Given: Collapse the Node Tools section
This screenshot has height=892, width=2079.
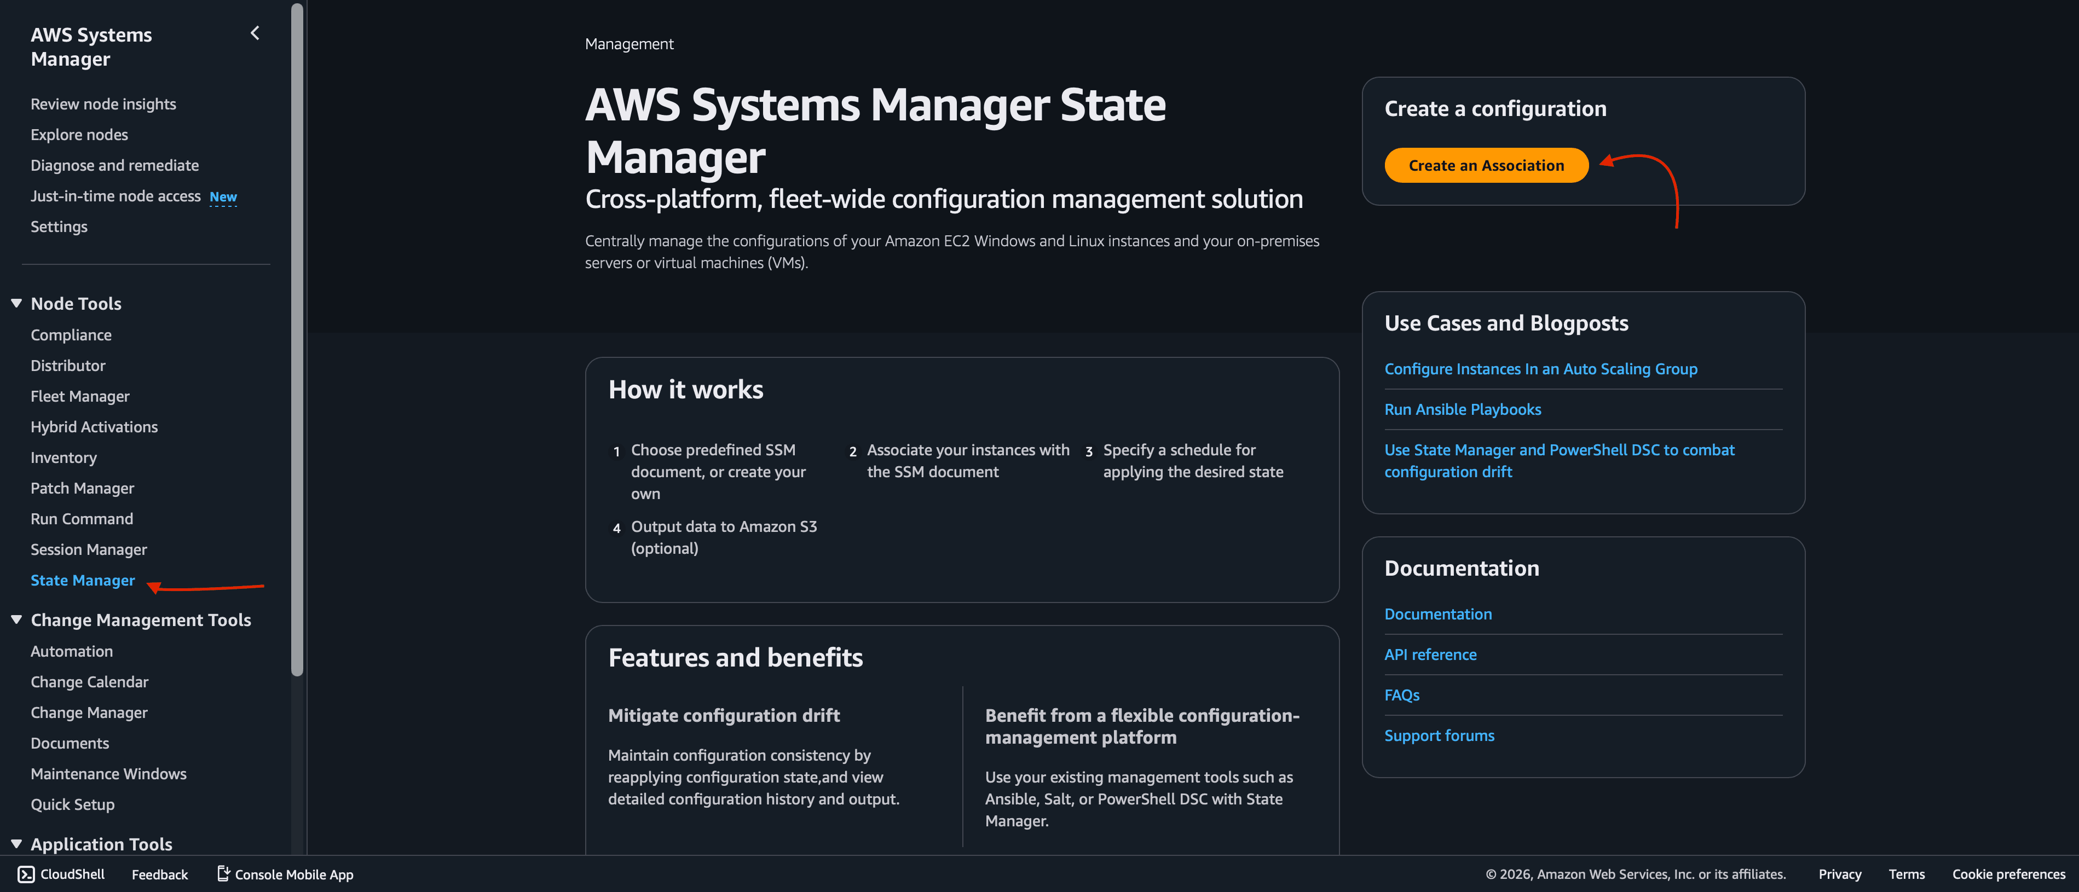Looking at the screenshot, I should click(16, 303).
